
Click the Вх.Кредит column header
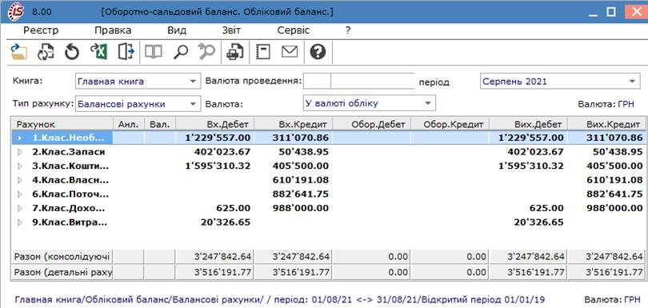click(x=293, y=124)
